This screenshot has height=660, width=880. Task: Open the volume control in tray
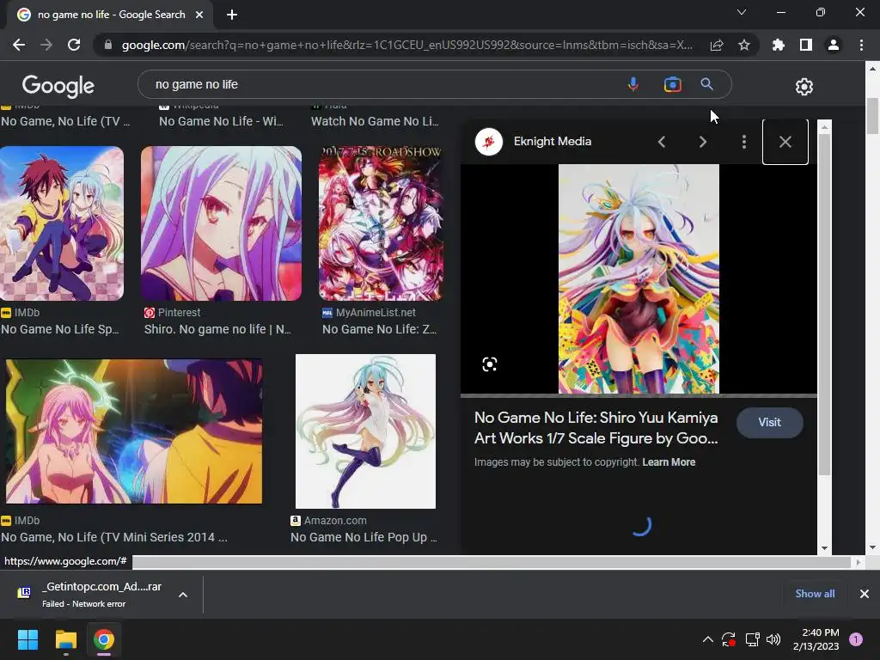pos(773,639)
